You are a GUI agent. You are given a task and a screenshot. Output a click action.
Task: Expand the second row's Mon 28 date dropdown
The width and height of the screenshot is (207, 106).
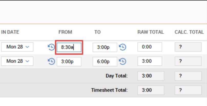coord(17,61)
